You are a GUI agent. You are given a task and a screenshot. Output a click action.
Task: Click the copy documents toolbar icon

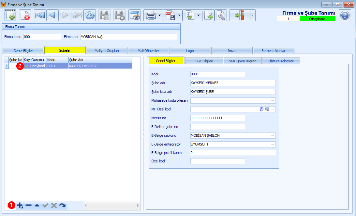pyautogui.click(x=190, y=15)
